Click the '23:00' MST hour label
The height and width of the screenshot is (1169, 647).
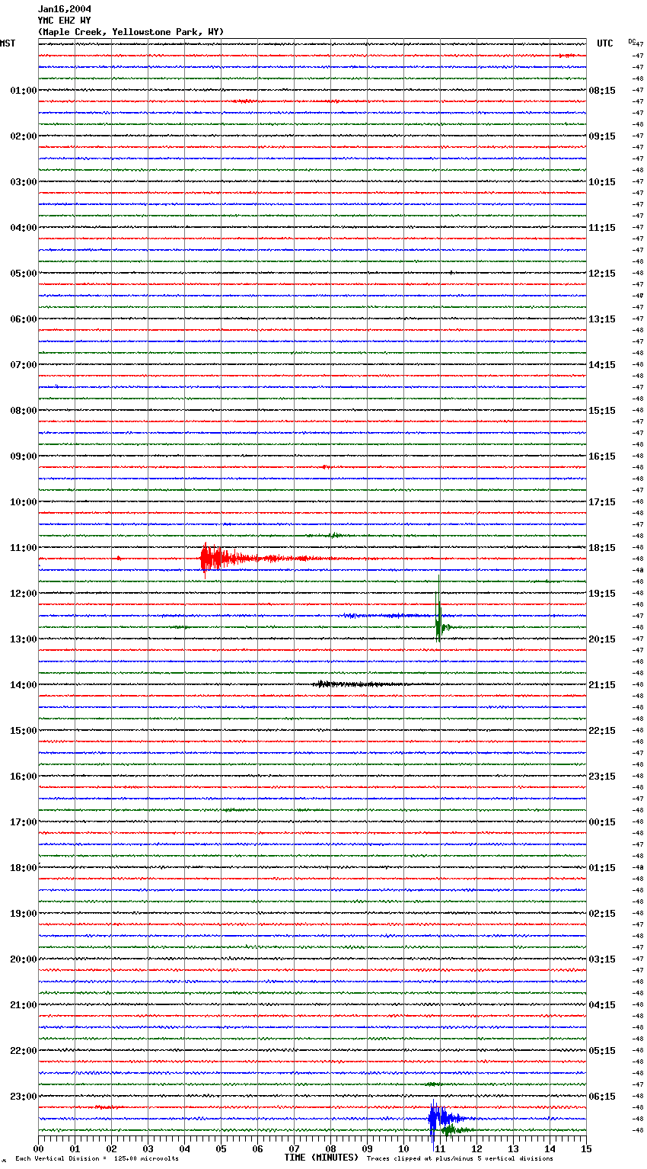[x=23, y=1097]
